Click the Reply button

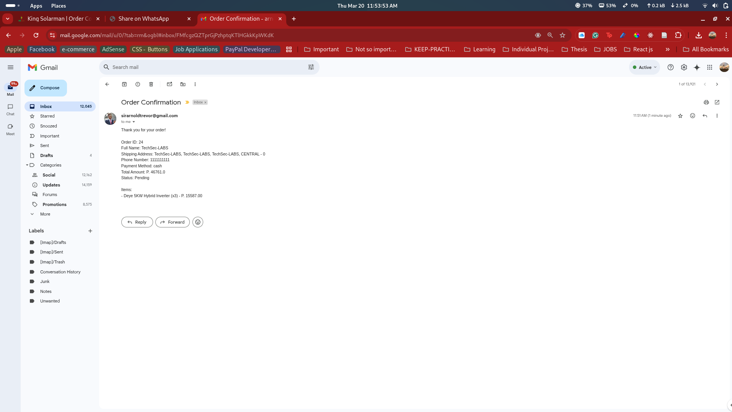(x=137, y=222)
